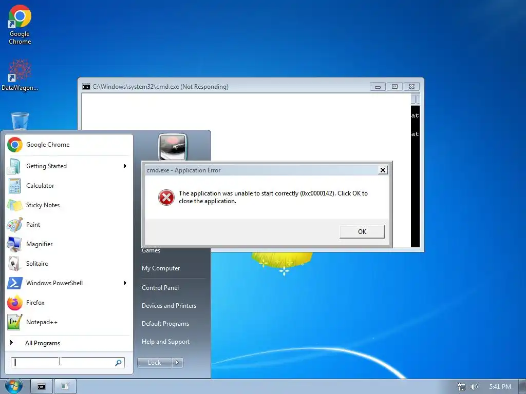Click the Start orb button

[x=14, y=386]
